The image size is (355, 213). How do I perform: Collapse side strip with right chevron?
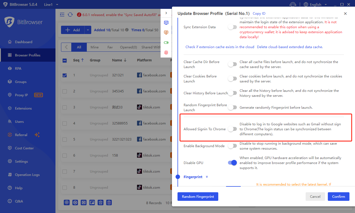pyautogui.click(x=166, y=13)
